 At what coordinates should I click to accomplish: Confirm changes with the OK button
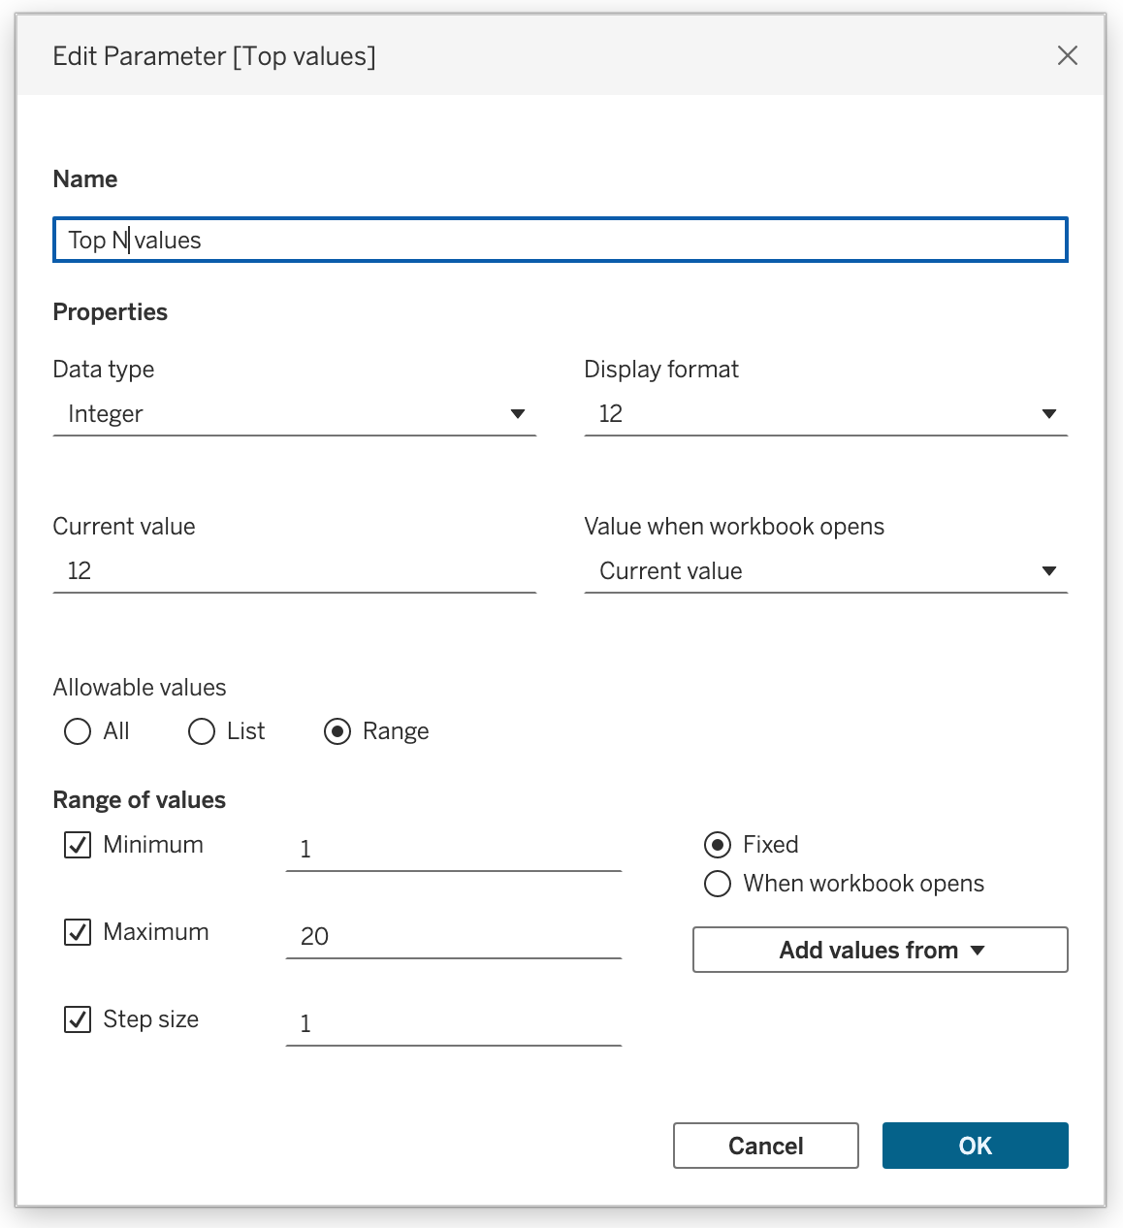coord(975,1146)
